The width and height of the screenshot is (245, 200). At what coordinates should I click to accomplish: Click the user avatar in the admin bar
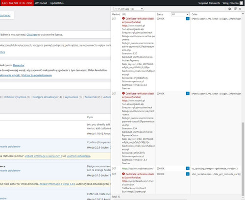tap(241, 3)
